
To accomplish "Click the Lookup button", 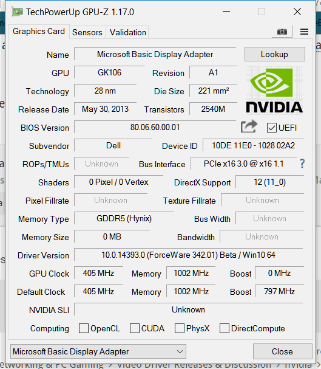I will coord(275,54).
